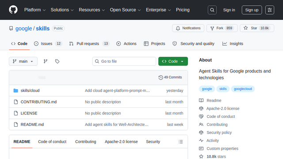Expand the Open Source menu

click(x=125, y=10)
